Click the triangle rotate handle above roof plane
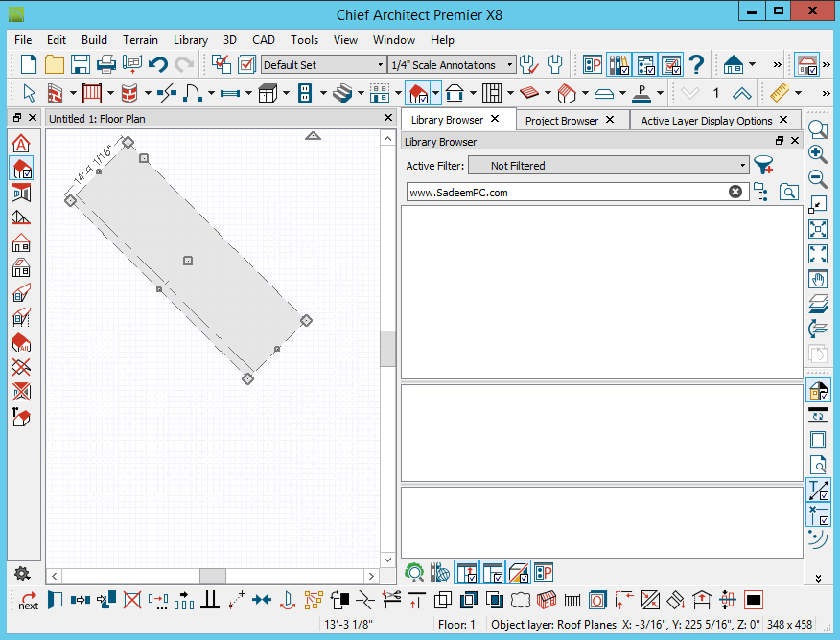 (313, 136)
